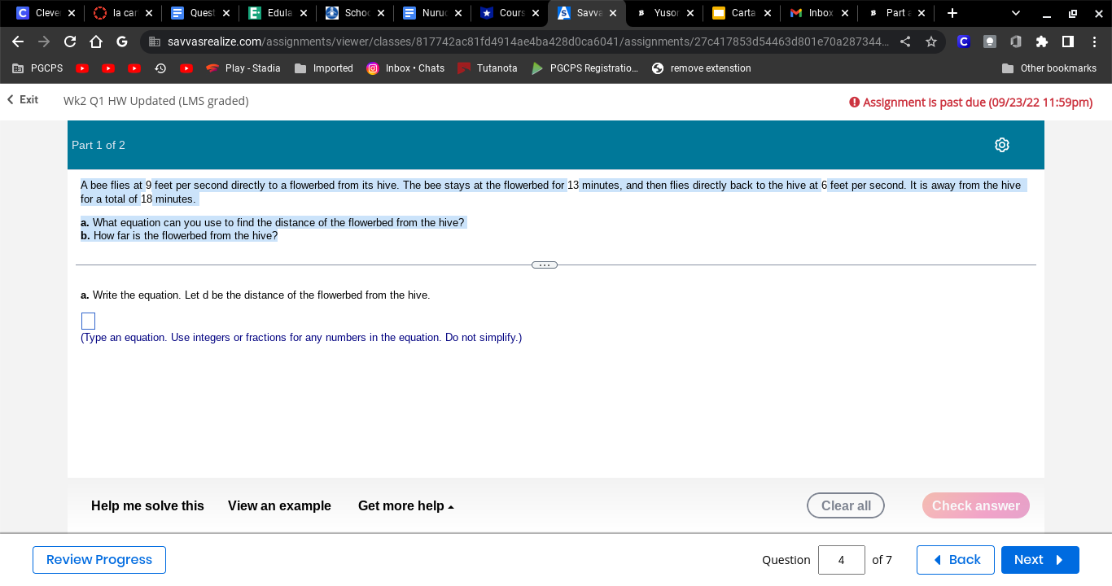
Task: Go to the browser home page
Action: pyautogui.click(x=96, y=42)
